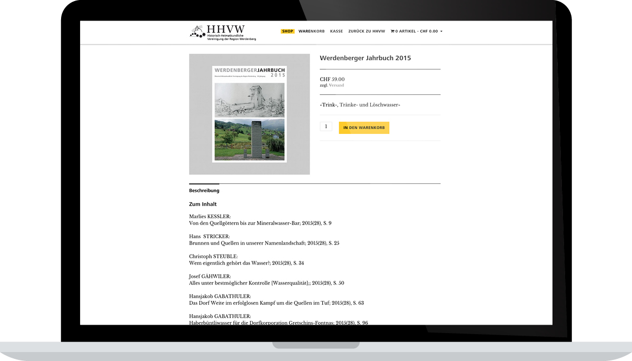Click the quantity input field
The image size is (632, 361).
[326, 126]
